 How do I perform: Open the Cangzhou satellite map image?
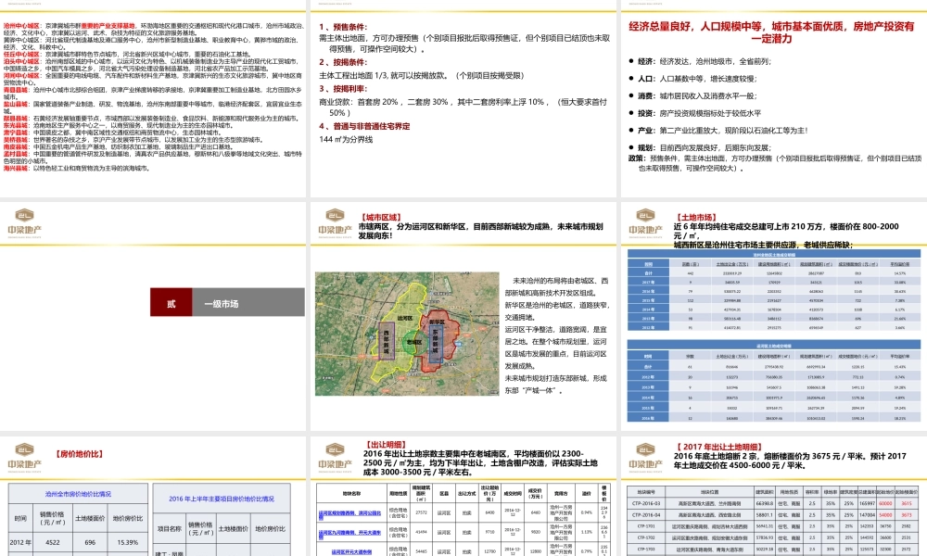407,334
